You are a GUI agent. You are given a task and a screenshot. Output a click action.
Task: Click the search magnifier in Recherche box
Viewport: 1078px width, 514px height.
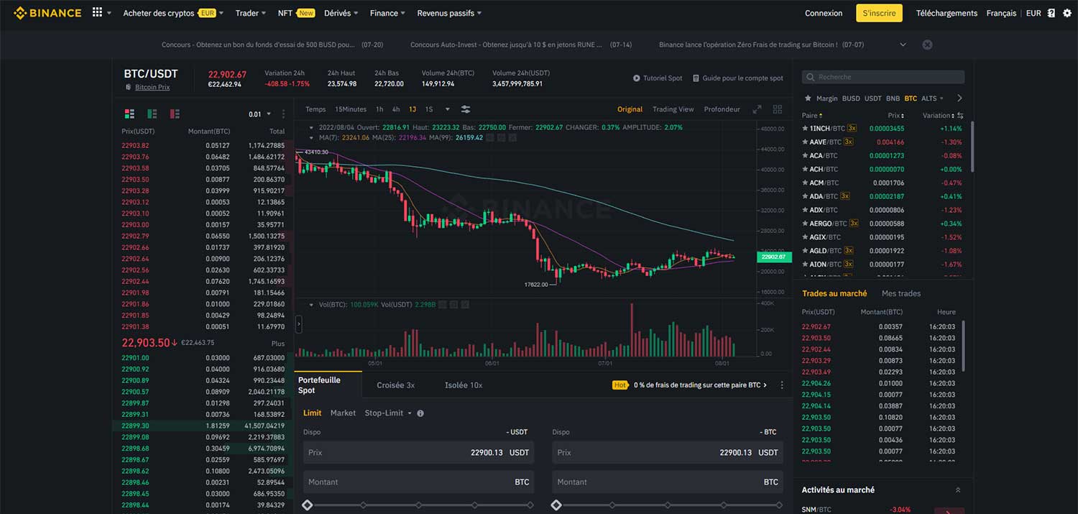coord(811,77)
